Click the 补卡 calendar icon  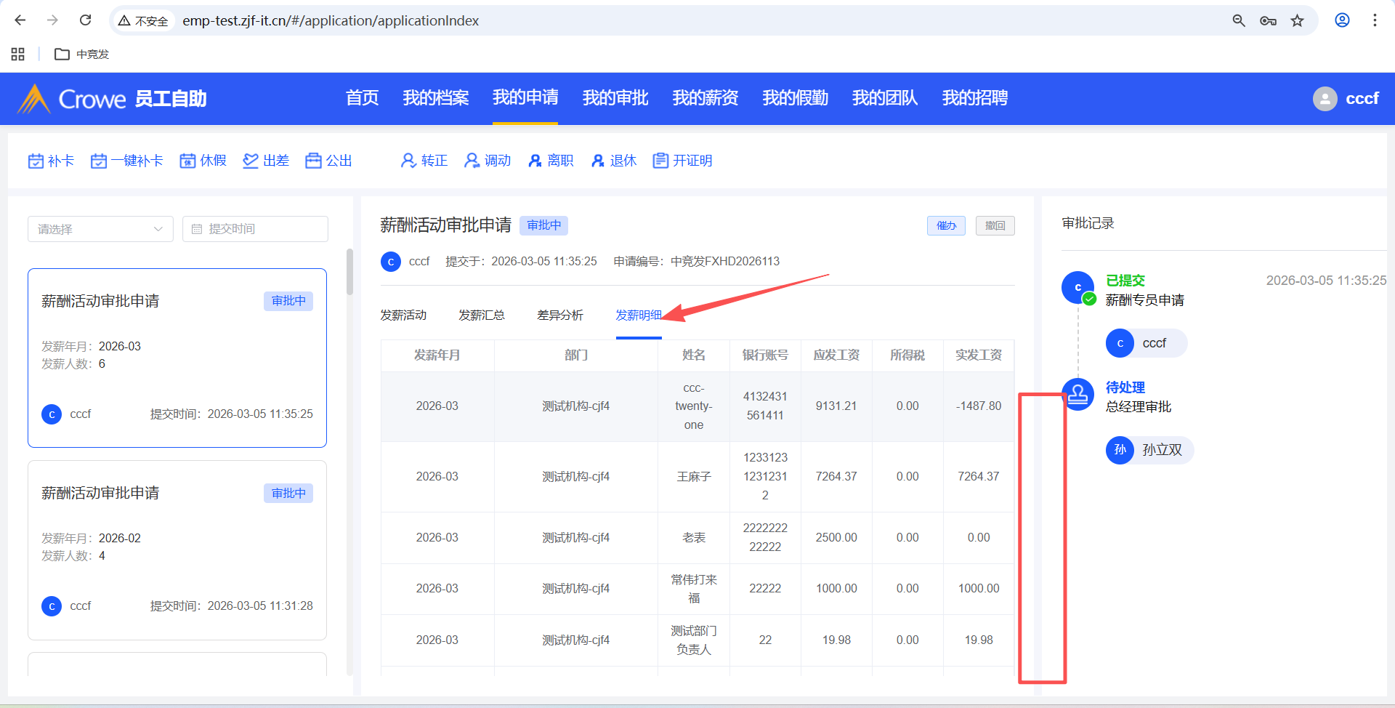tap(36, 161)
